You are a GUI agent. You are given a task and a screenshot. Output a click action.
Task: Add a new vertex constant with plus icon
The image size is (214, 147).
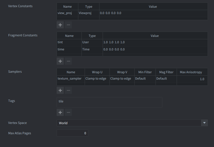click(60, 25)
